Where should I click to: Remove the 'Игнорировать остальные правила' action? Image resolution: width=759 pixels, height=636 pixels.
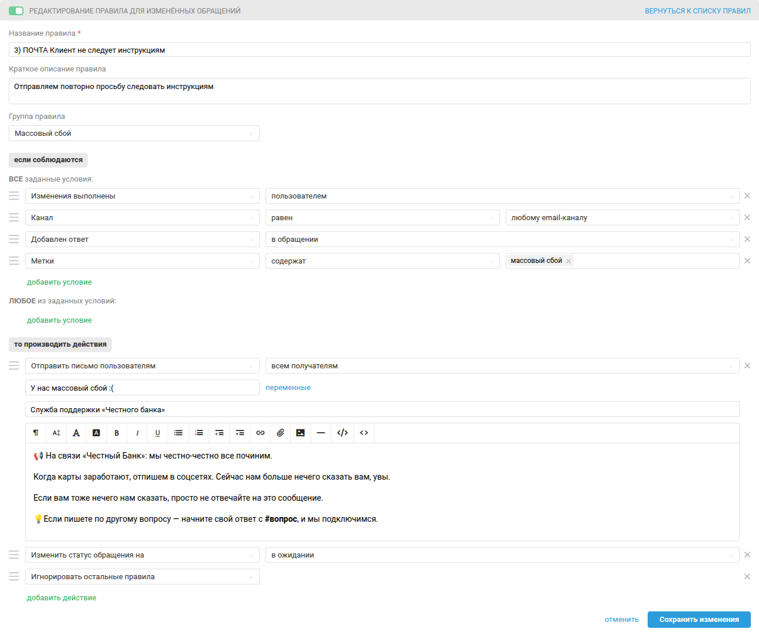coord(747,576)
